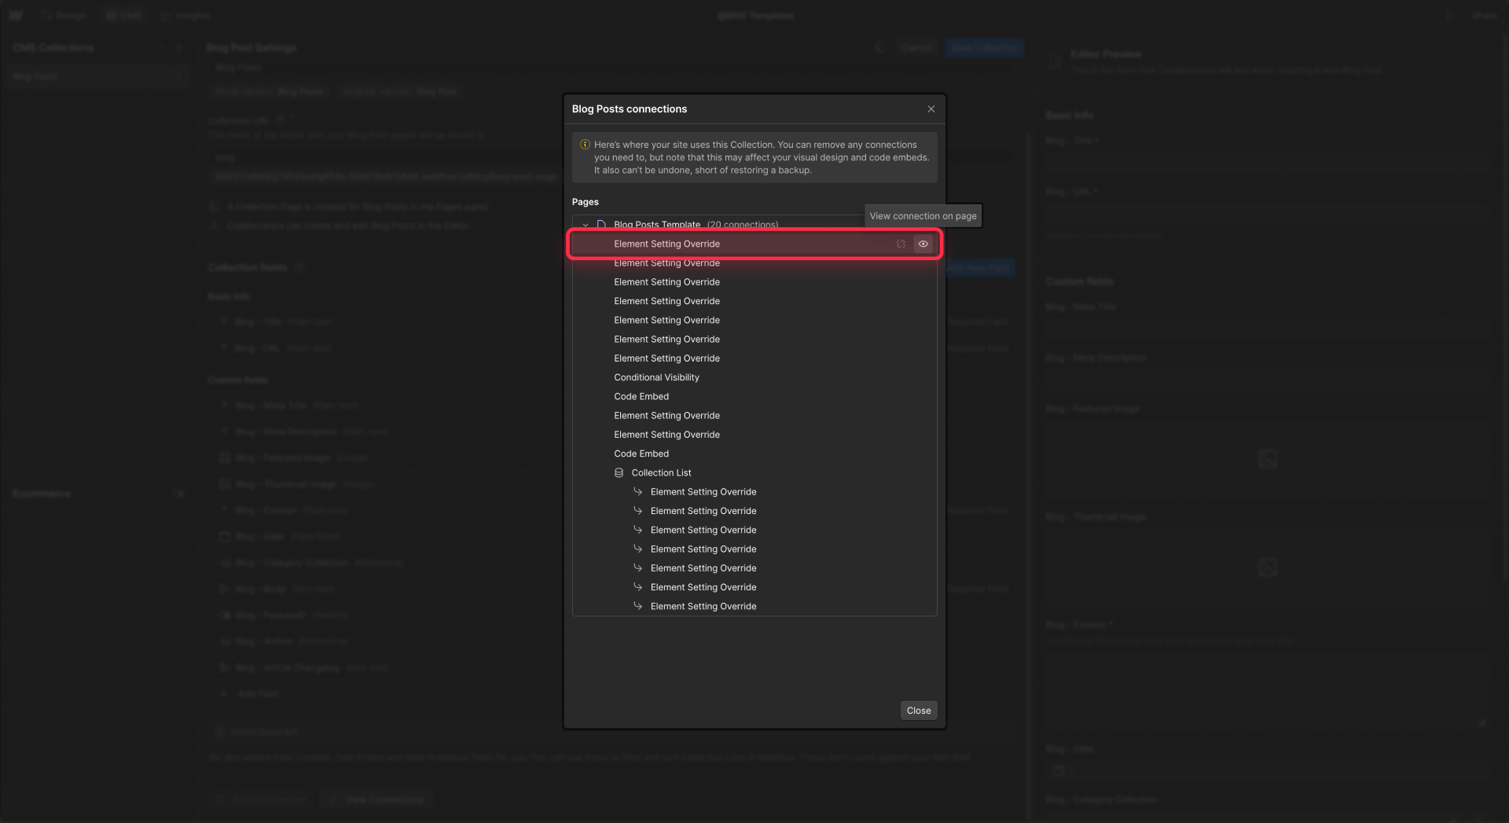
Task: Click the info icon in the connections notice
Action: coord(585,144)
